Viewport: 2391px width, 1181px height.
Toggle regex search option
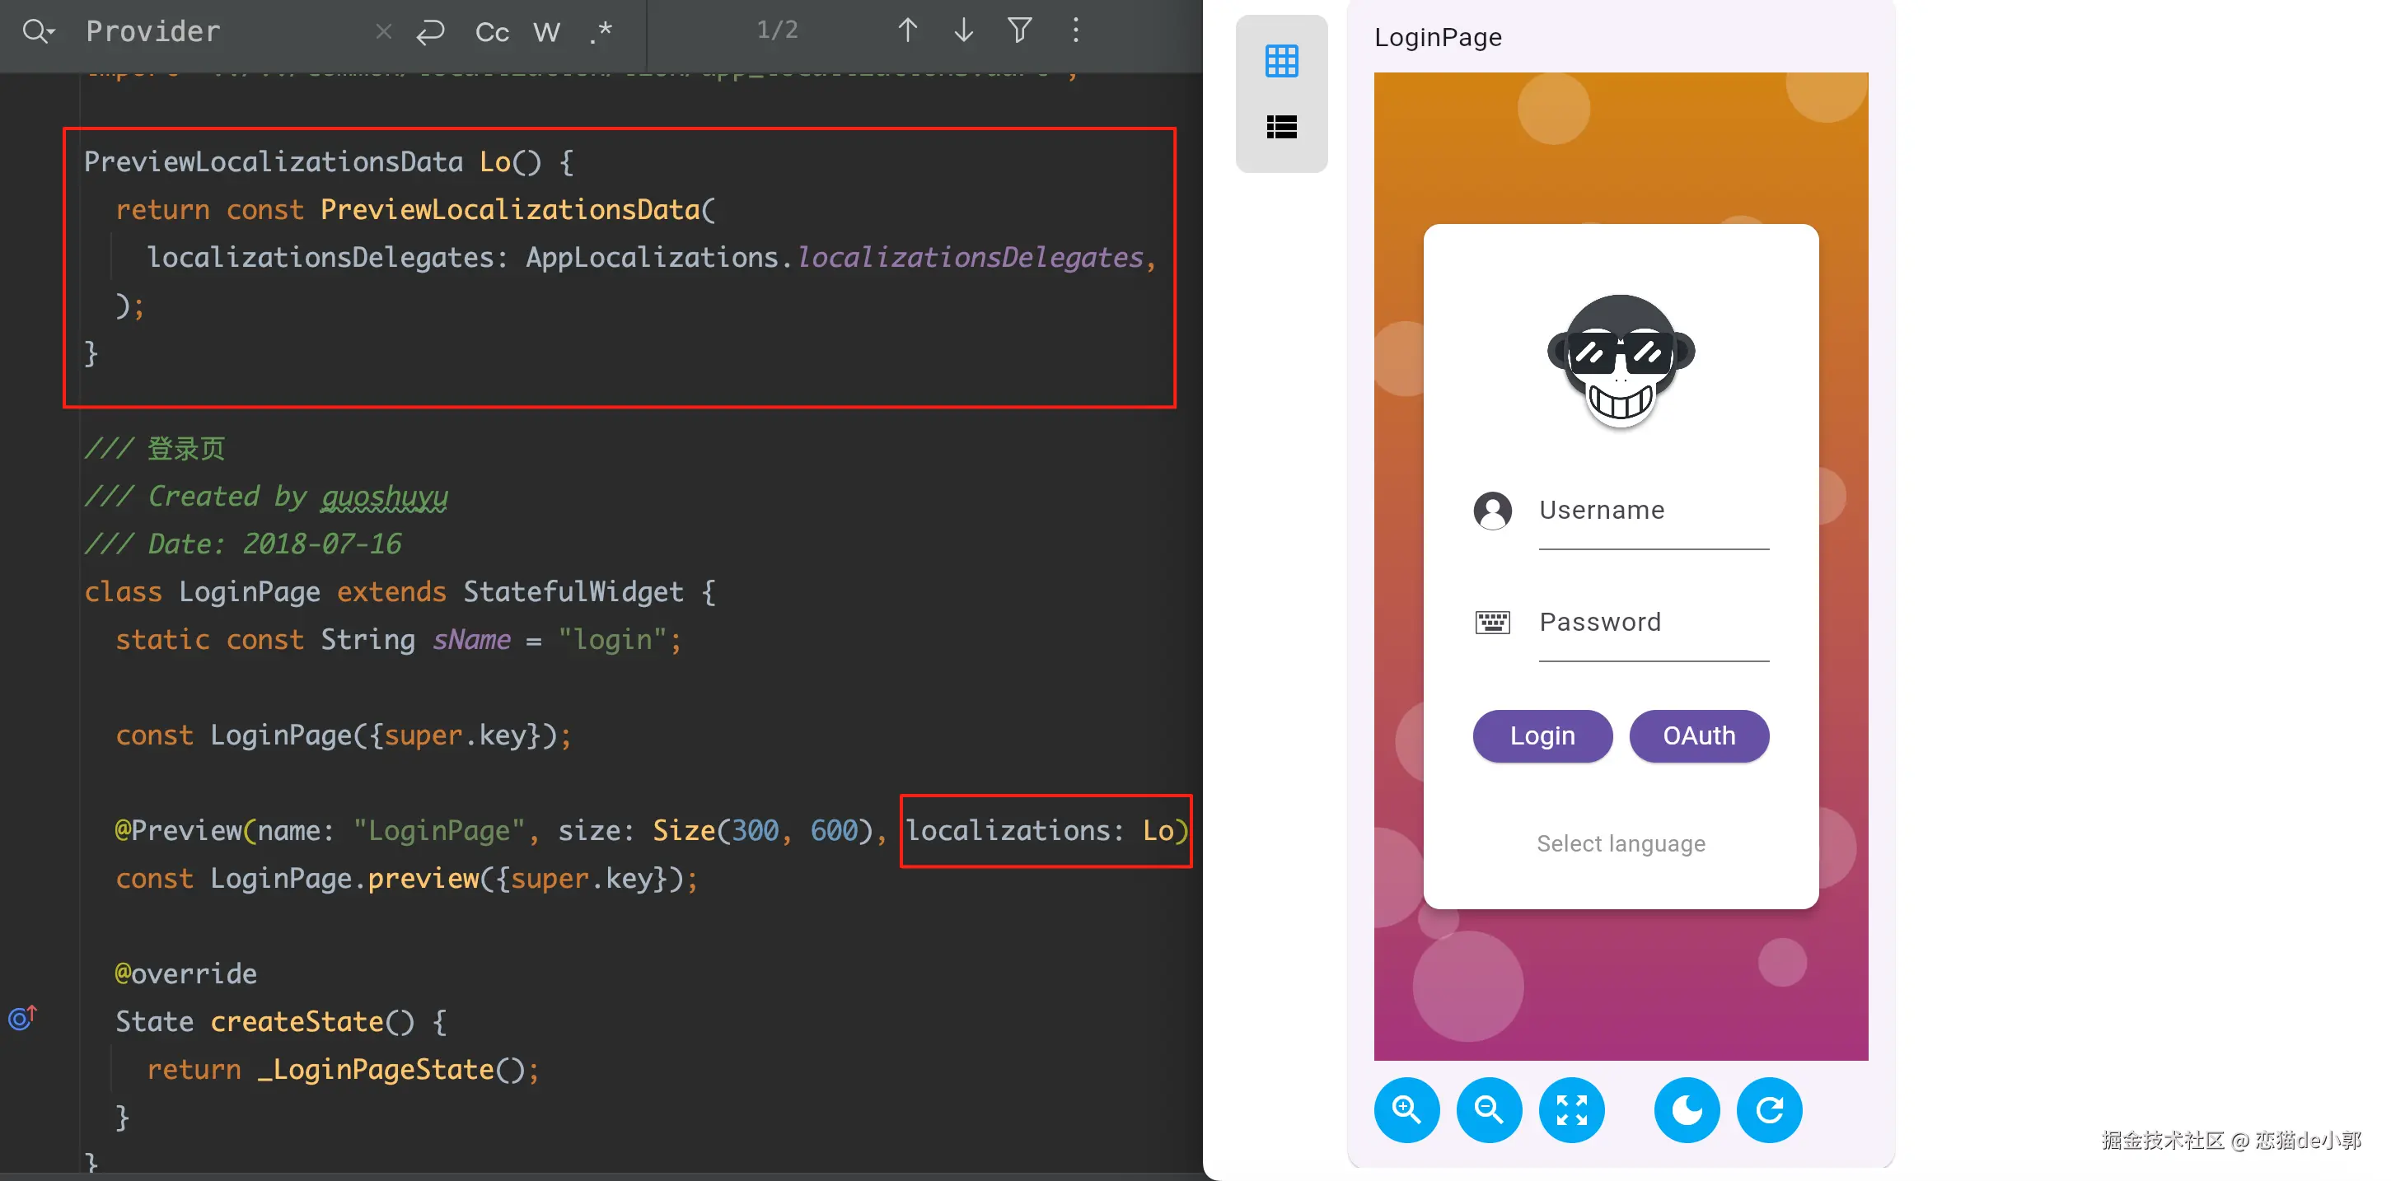(601, 31)
